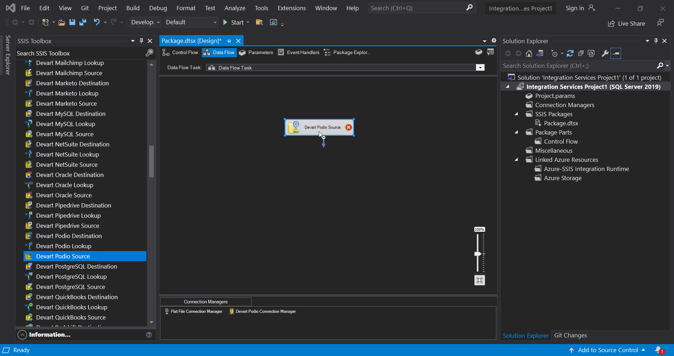Click the Solution Explorer Properties wrench icon
This screenshot has width=674, height=356.
click(x=605, y=53)
